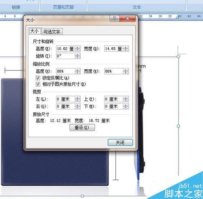The width and height of the screenshot is (203, 199).
Task: Click the crop 右 input field
Action: tap(65, 106)
